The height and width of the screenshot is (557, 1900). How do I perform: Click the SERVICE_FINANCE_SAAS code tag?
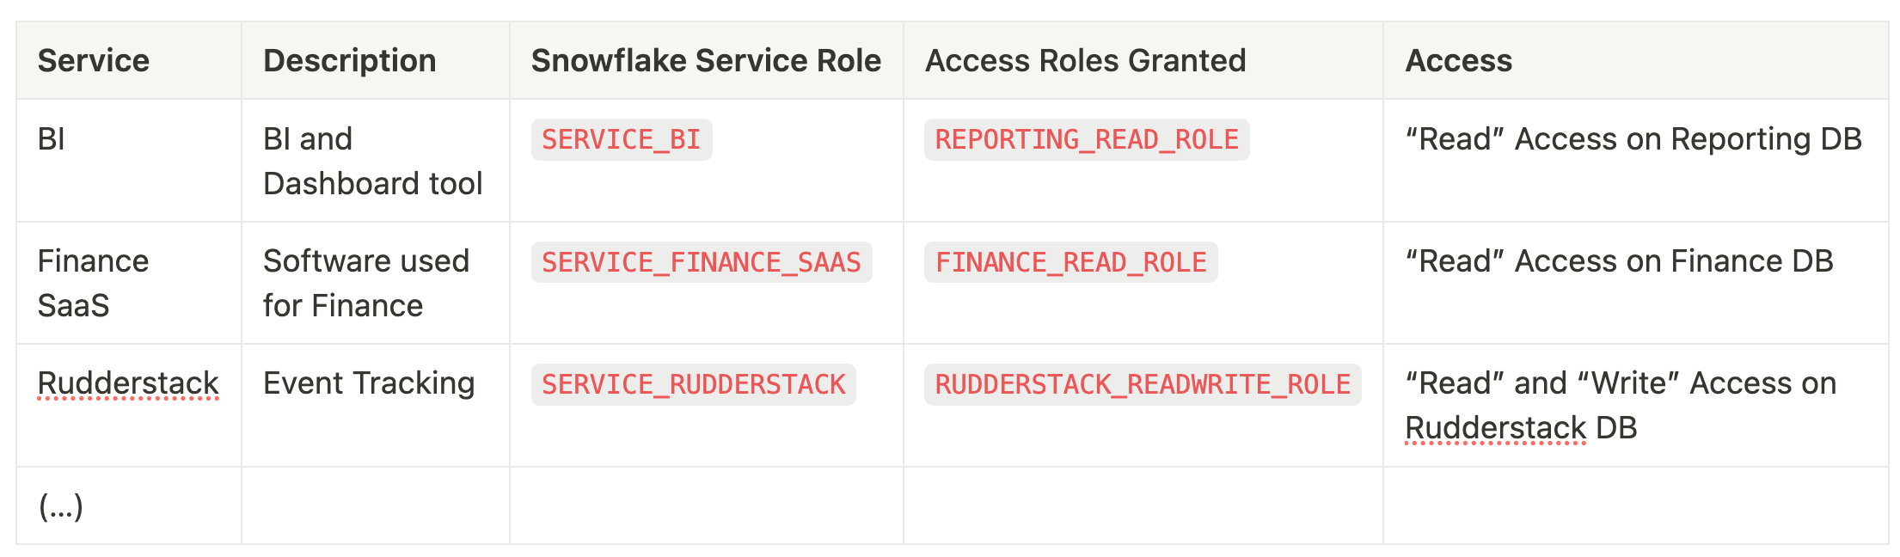click(701, 262)
